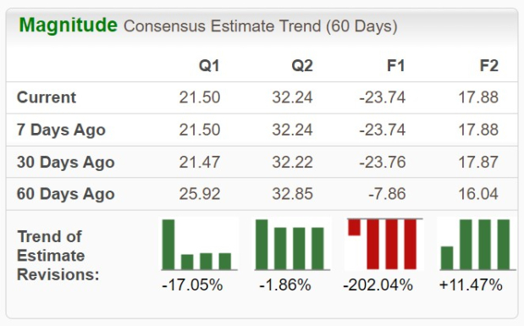Click the Q2 trend bar chart
This screenshot has width=524, height=326.
click(292, 244)
